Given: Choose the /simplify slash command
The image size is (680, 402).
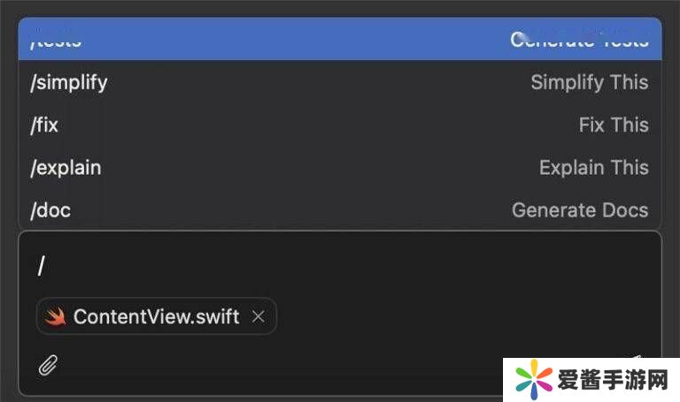Looking at the screenshot, I should point(69,83).
